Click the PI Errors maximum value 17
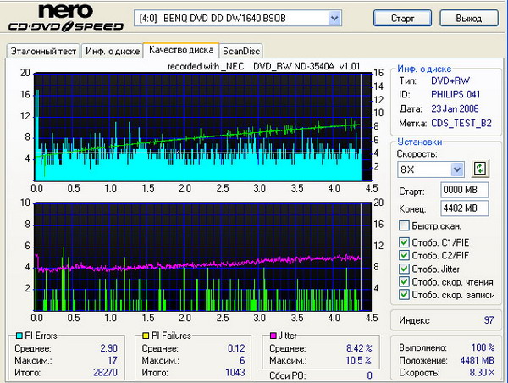The image size is (508, 383). [x=113, y=360]
